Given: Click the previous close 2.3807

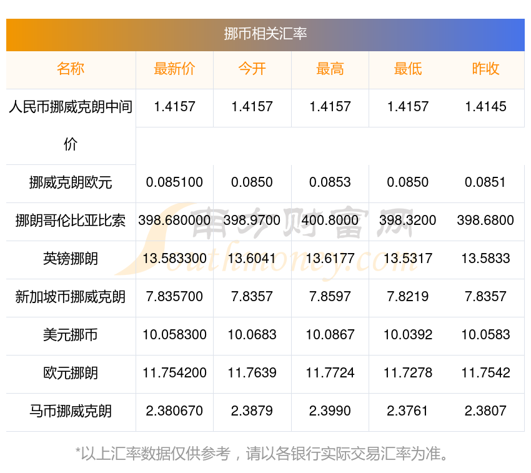Looking at the screenshot, I should click(485, 411).
